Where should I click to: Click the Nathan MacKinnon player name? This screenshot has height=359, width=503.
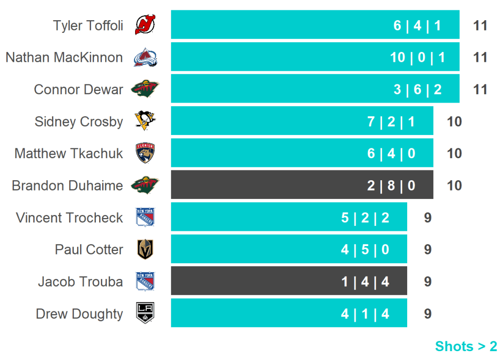pyautogui.click(x=64, y=57)
